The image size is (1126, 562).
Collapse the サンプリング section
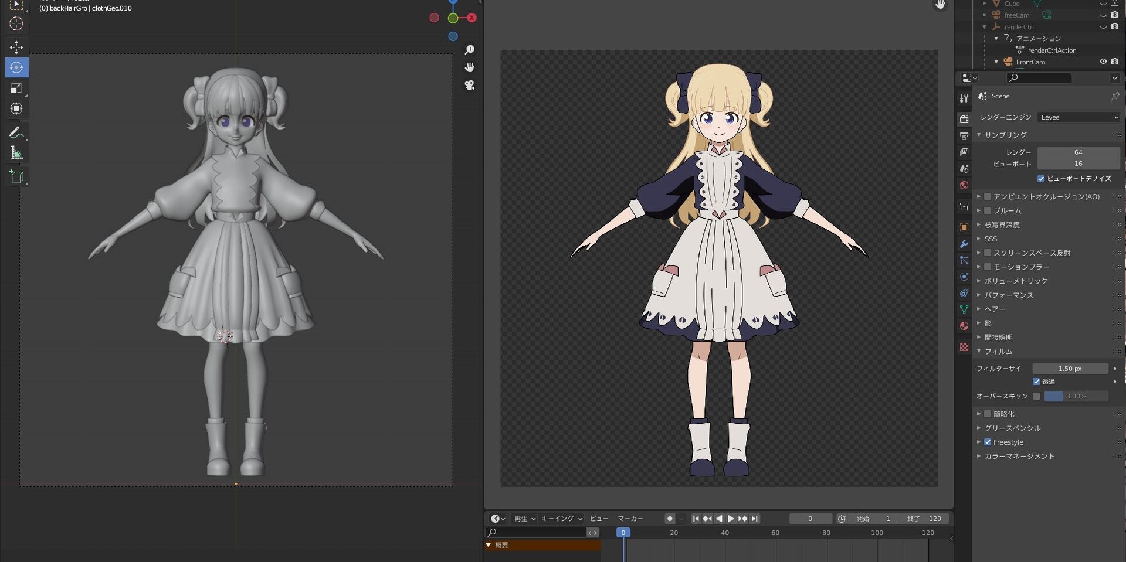coord(978,135)
